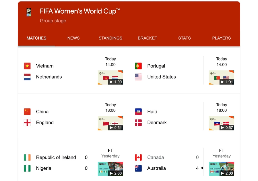Open the PLAYERS tab

pos(221,38)
